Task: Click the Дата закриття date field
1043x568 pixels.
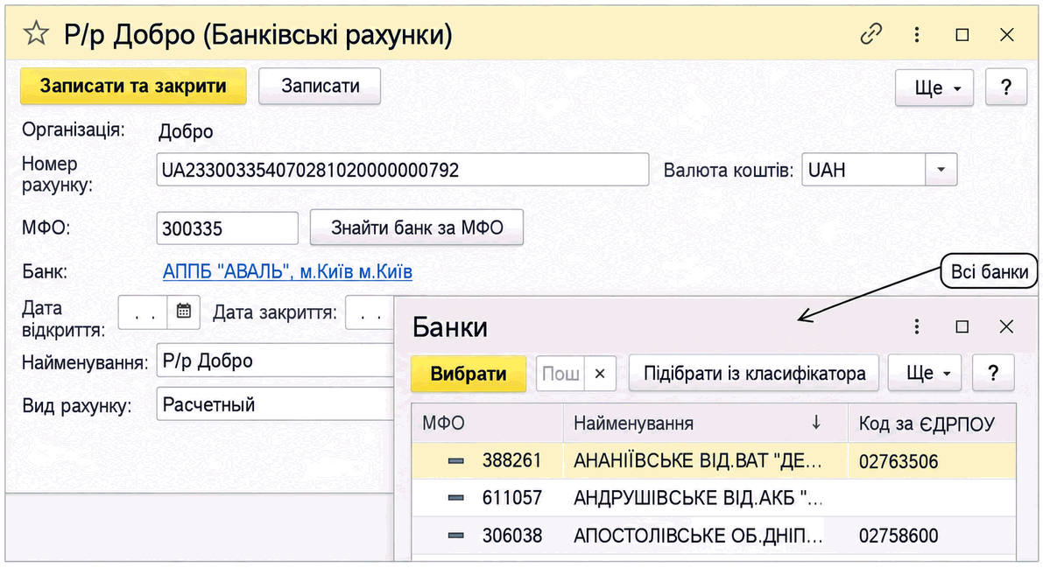Action: click(x=370, y=312)
